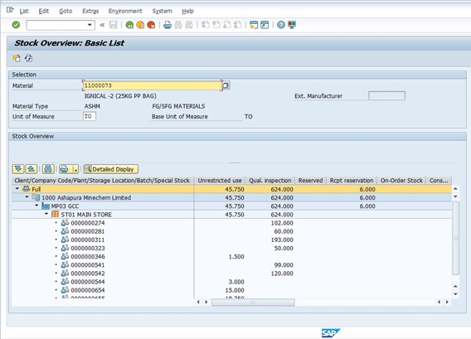Click the Generate Shortcut icon
The image size is (471, 339).
265,25
